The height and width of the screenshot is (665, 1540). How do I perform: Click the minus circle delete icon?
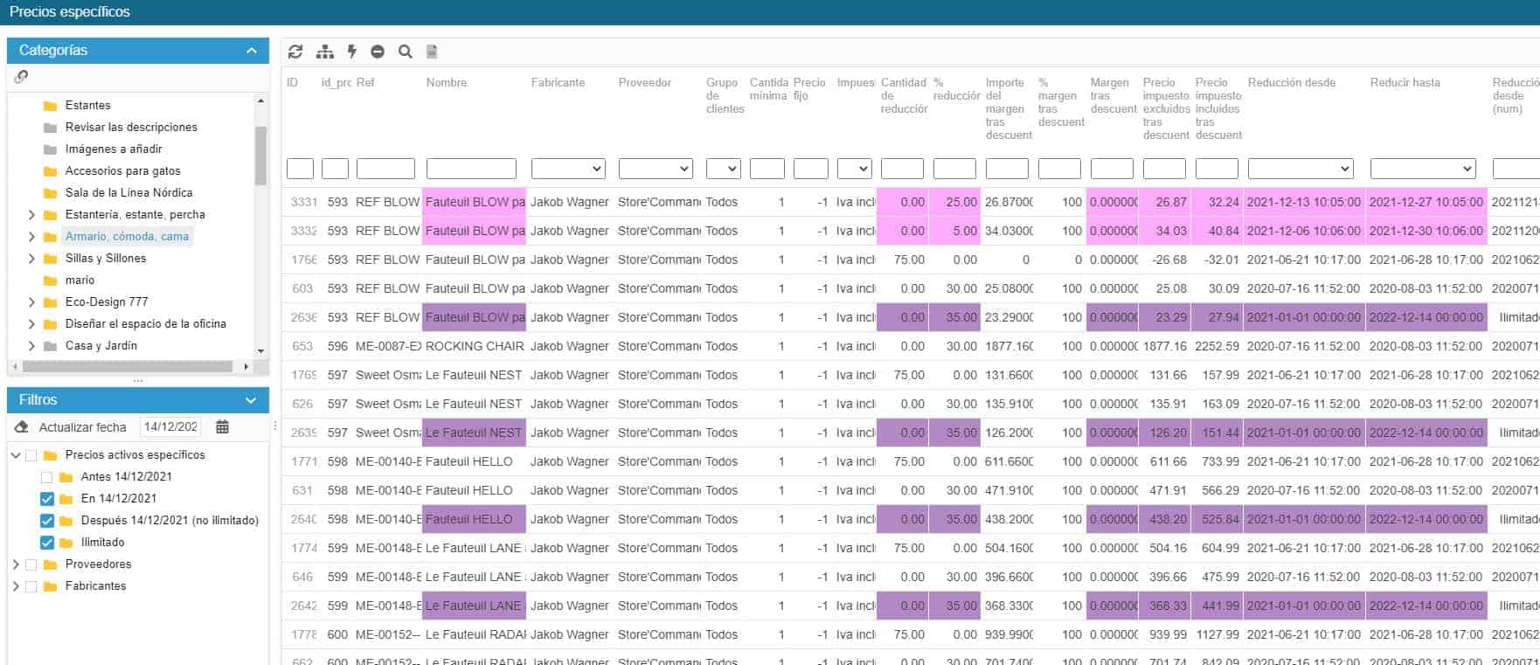[x=378, y=52]
